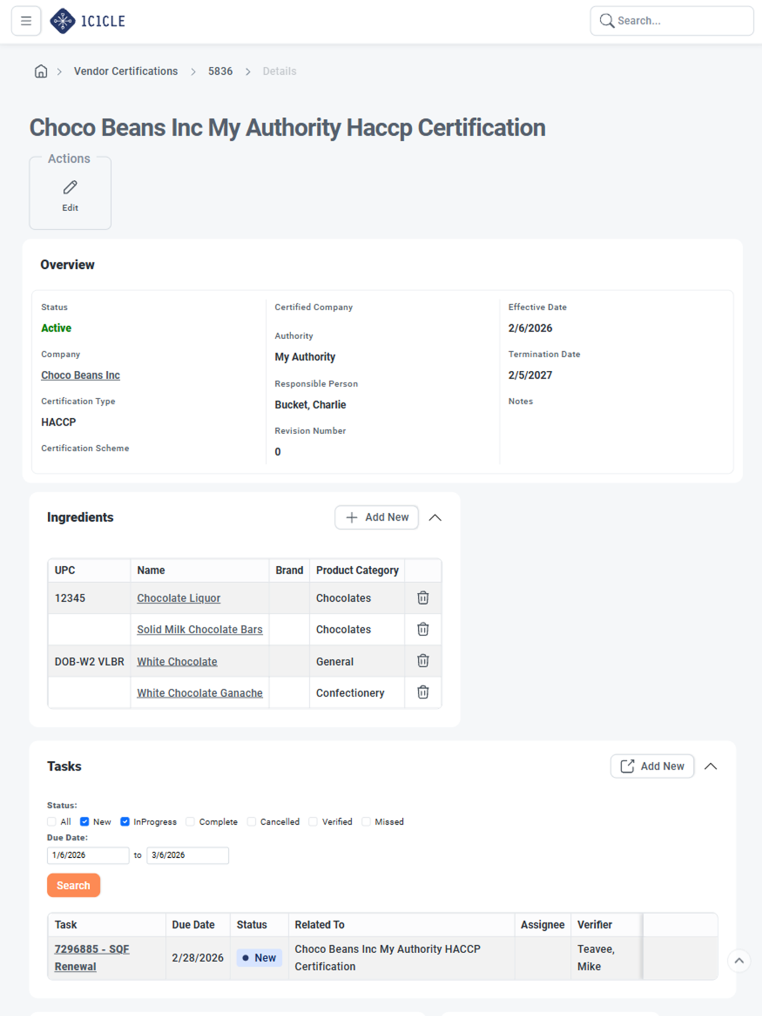Jump to the top of the page
Screen dimensions: 762x1016
[x=739, y=960]
